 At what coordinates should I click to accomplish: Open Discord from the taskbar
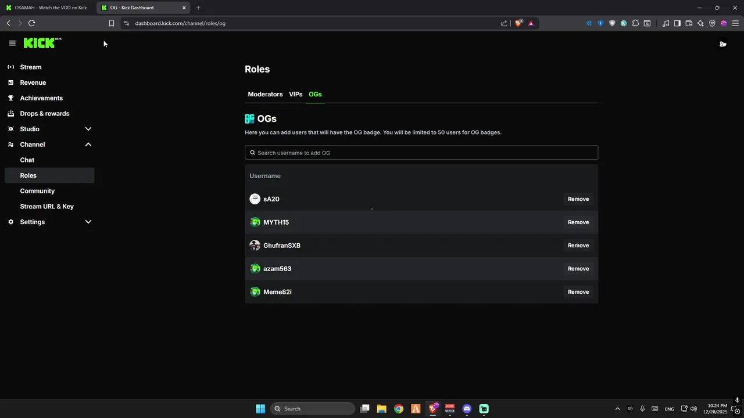tap(467, 409)
